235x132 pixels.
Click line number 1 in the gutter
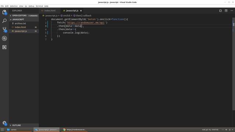point(46,19)
